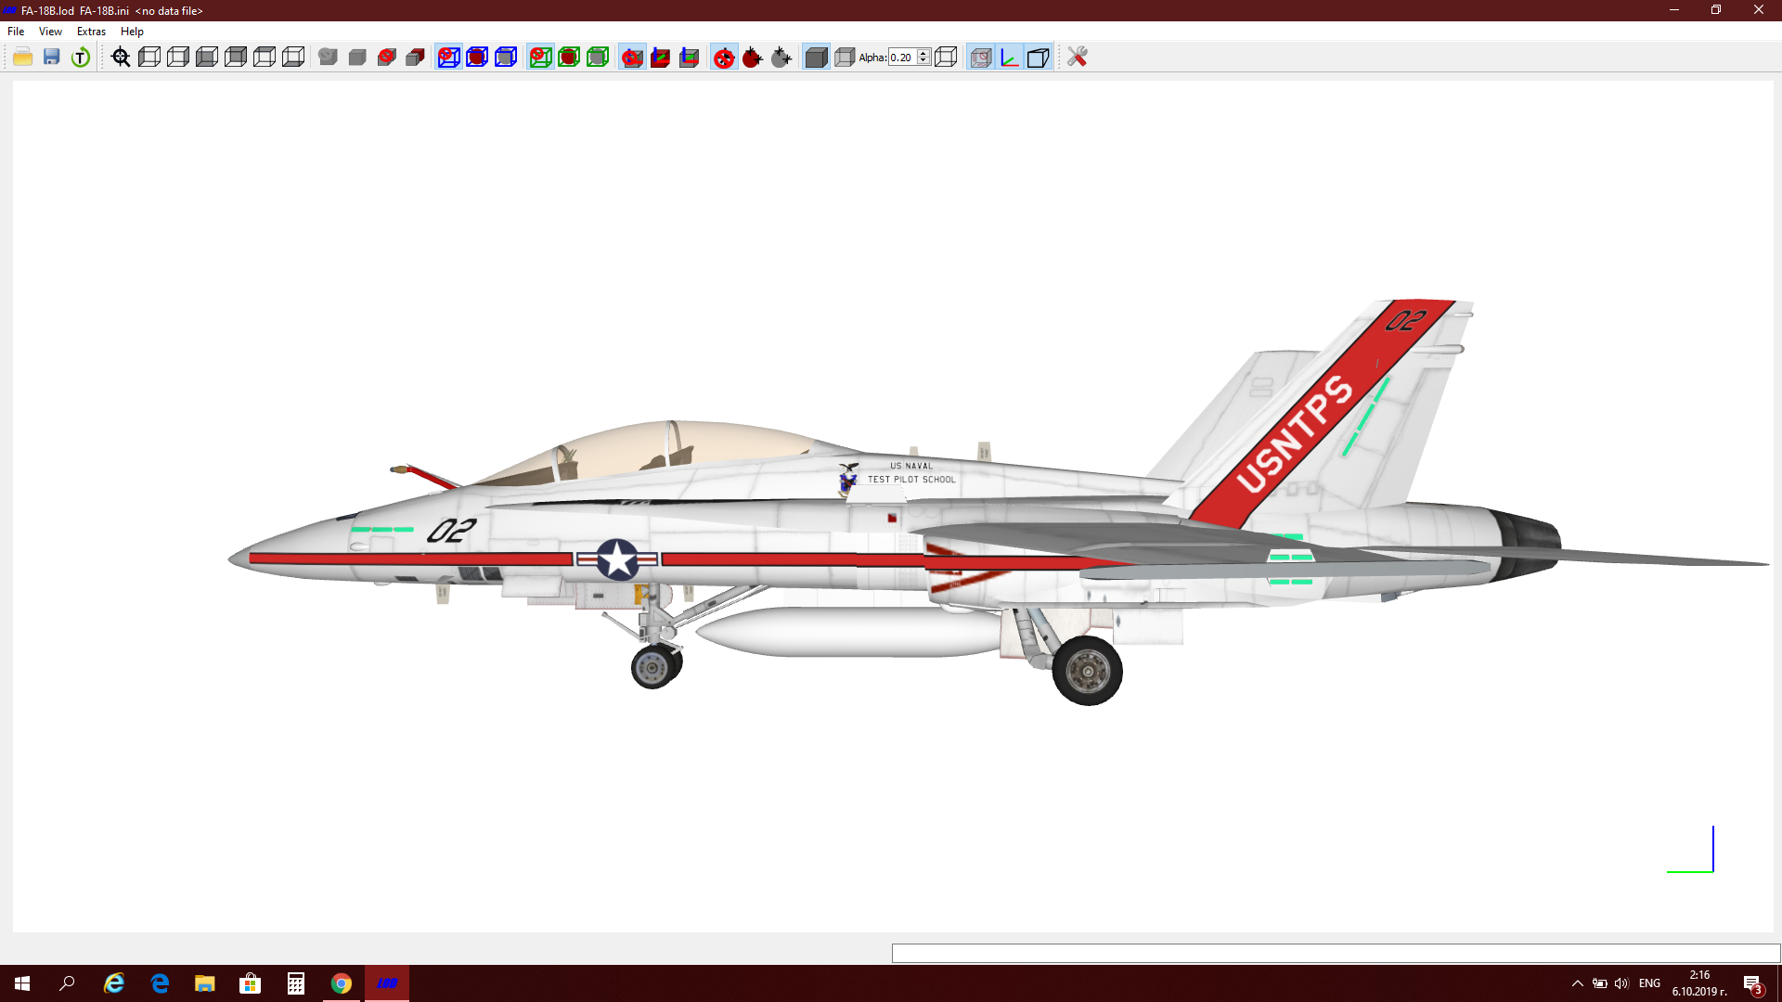Image resolution: width=1782 pixels, height=1002 pixels.
Task: Switch the ENG input language
Action: 1649,983
